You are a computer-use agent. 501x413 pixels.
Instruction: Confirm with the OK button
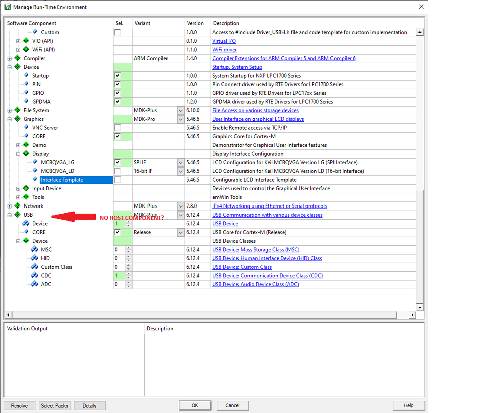[195, 405]
